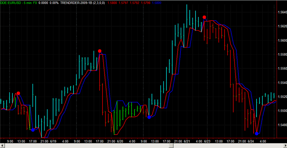Click the 1.5540 price axis label
This screenshot has width=287, height=148.
tap(282, 83)
